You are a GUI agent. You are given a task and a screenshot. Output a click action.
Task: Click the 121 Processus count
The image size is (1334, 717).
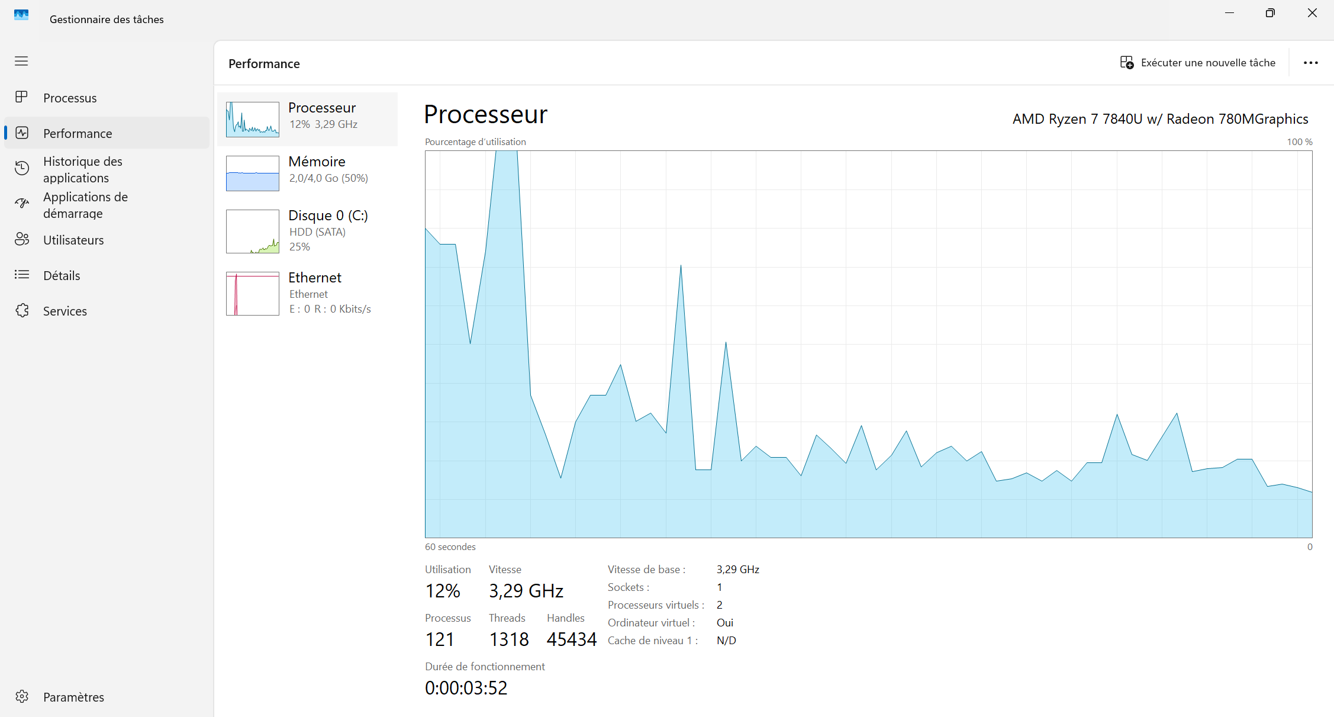pos(440,639)
